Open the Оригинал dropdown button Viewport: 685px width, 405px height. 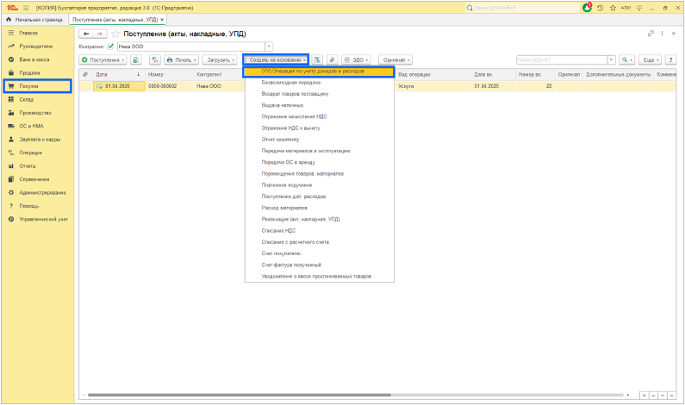(395, 60)
